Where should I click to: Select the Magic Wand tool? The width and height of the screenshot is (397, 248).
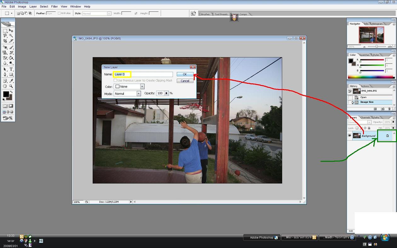[x=11, y=36]
